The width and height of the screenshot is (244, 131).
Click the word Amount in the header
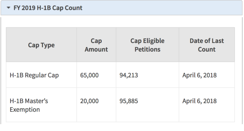pyautogui.click(x=96, y=49)
